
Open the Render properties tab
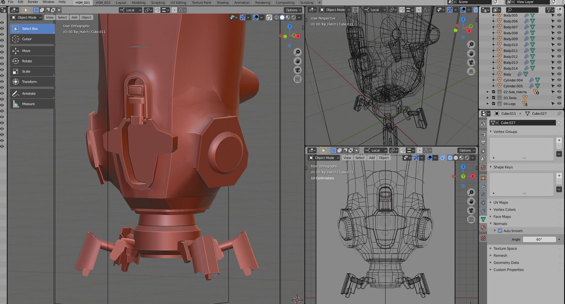[x=483, y=134]
